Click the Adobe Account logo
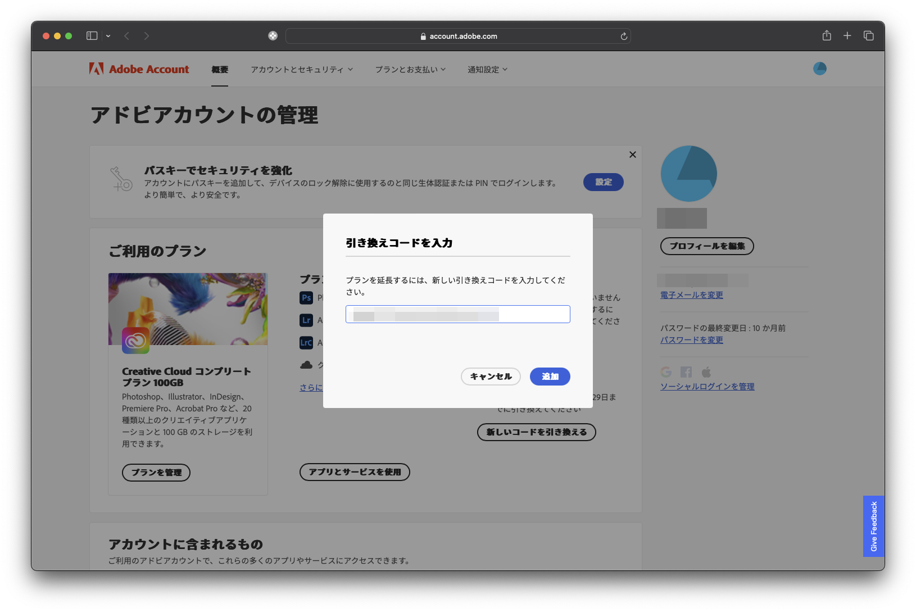Viewport: 916px width, 612px height. (139, 69)
